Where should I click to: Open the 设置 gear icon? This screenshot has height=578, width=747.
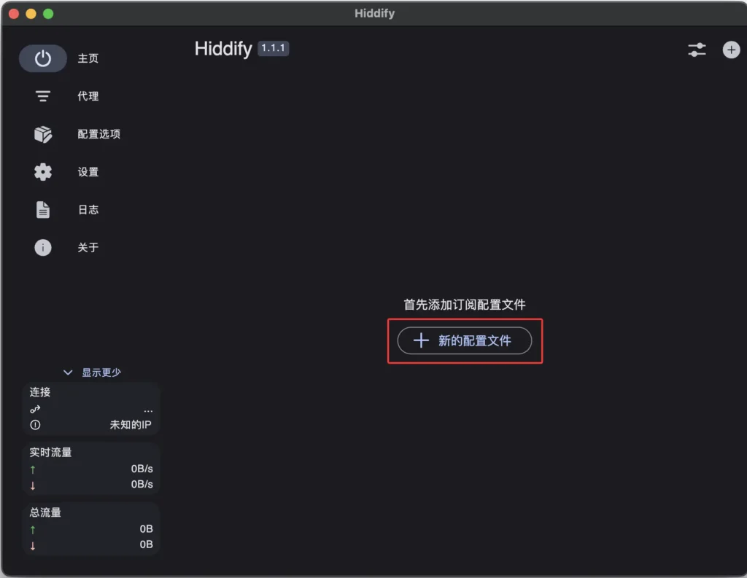[43, 172]
